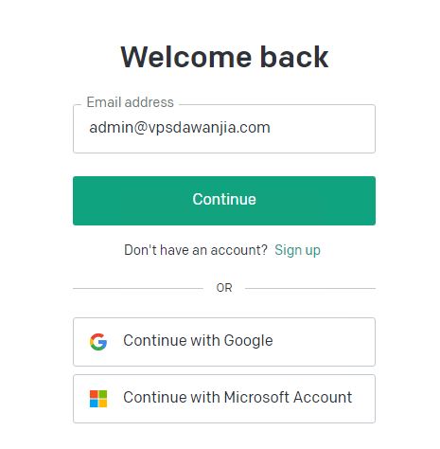Click the green Continue button
The width and height of the screenshot is (440, 449).
(x=224, y=201)
